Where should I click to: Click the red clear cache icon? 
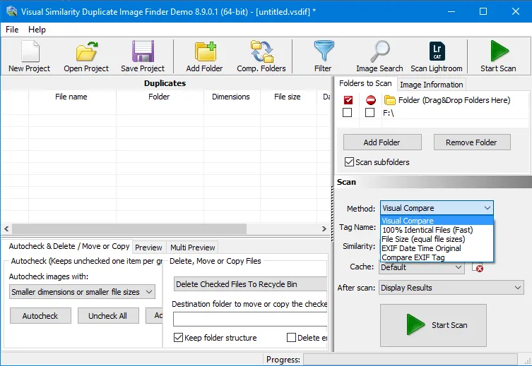point(478,267)
